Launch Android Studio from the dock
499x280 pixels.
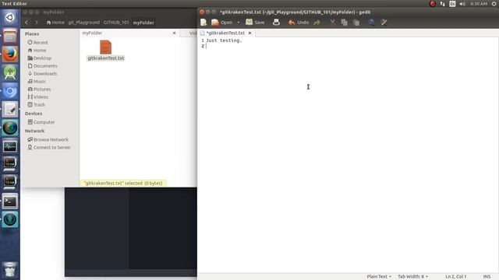pos(10,72)
